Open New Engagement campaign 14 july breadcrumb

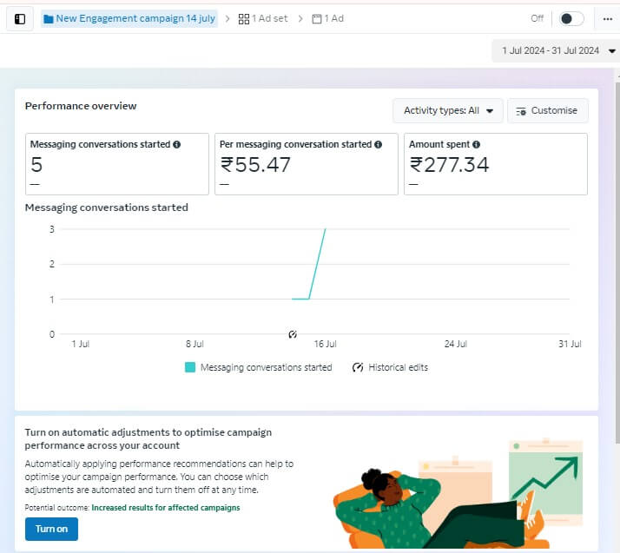click(135, 18)
